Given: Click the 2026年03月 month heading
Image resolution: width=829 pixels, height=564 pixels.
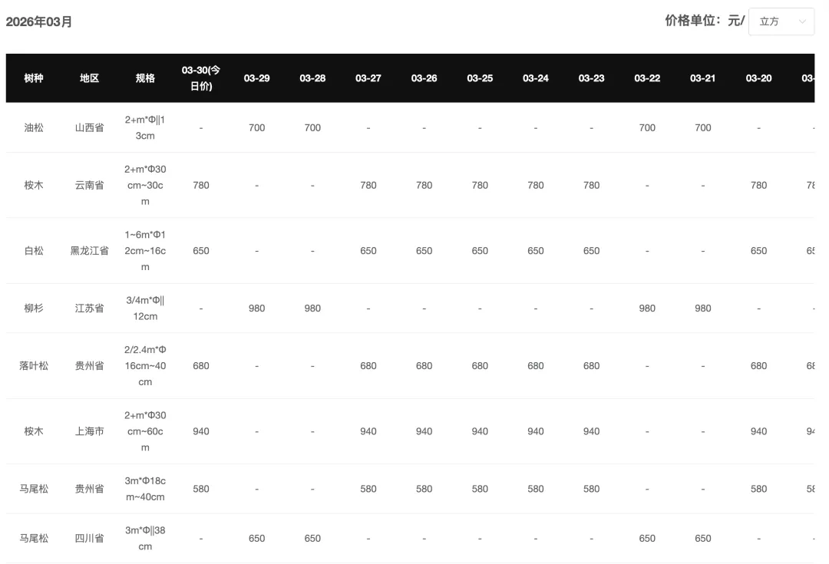Looking at the screenshot, I should [x=39, y=21].
